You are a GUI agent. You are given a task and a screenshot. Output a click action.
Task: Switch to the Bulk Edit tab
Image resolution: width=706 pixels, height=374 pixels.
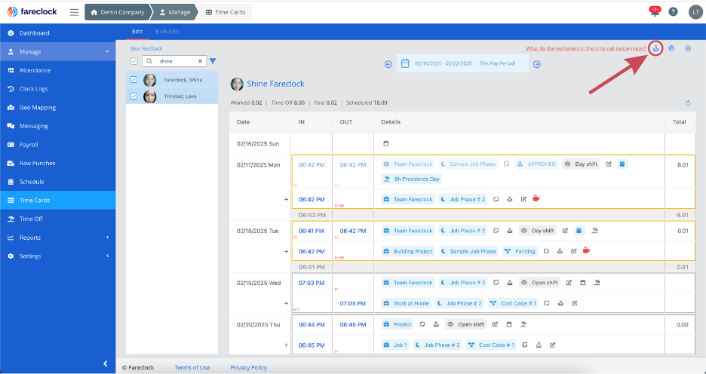[167, 32]
